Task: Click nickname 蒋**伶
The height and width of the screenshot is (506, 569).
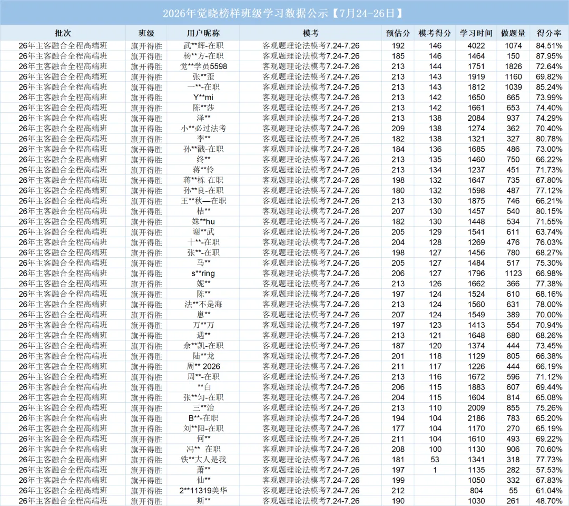Action: pyautogui.click(x=203, y=170)
